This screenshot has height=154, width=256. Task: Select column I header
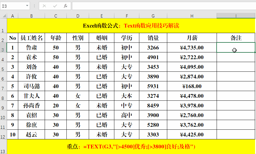click(236, 16)
